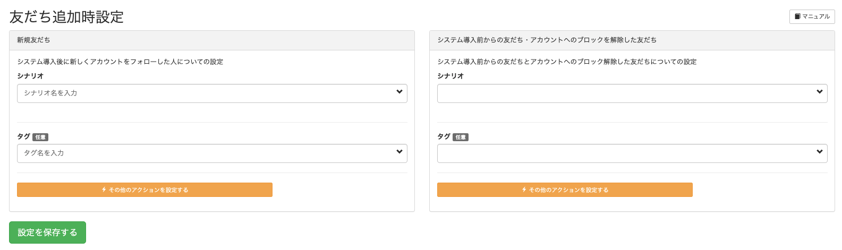Select the 新規友だち panel header
This screenshot has width=842, height=250.
coord(212,40)
